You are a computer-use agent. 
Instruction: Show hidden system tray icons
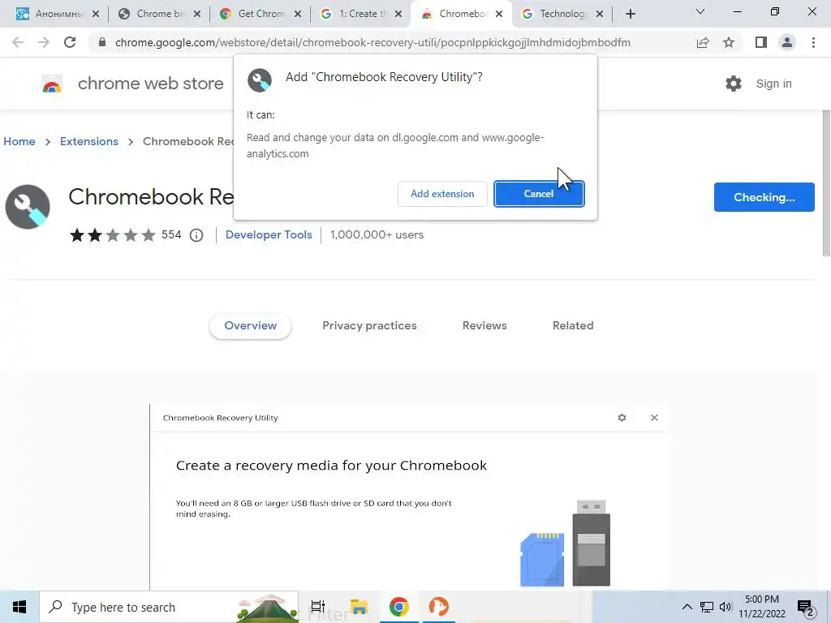click(687, 607)
